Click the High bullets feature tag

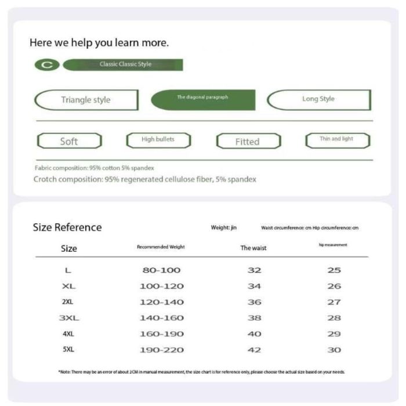(158, 140)
